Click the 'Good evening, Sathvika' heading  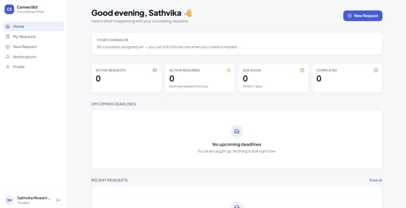pyautogui.click(x=136, y=13)
